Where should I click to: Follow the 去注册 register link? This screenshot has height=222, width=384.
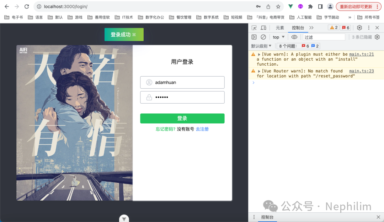pos(202,129)
